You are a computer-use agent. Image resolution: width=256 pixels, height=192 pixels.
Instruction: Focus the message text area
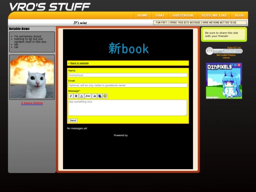128,108
